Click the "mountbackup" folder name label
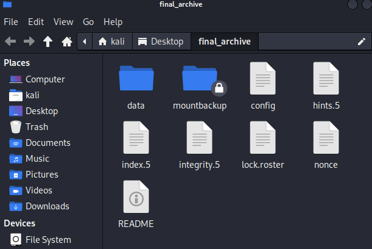This screenshot has height=249, width=372. tap(200, 106)
